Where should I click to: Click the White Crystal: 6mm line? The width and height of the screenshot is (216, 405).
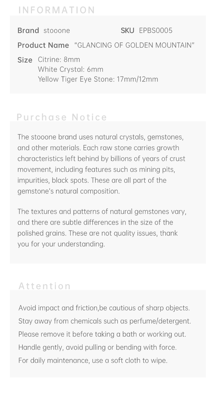pos(71,70)
